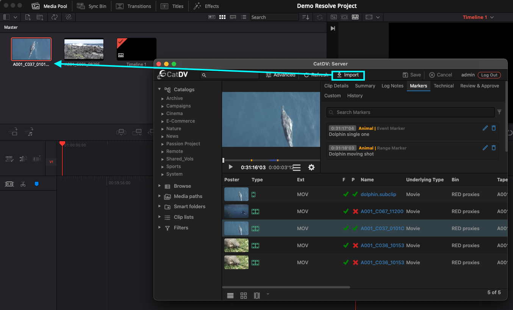Viewport: 513px width, 310px height.
Task: Click the blue marker icon
Action: tap(36, 184)
